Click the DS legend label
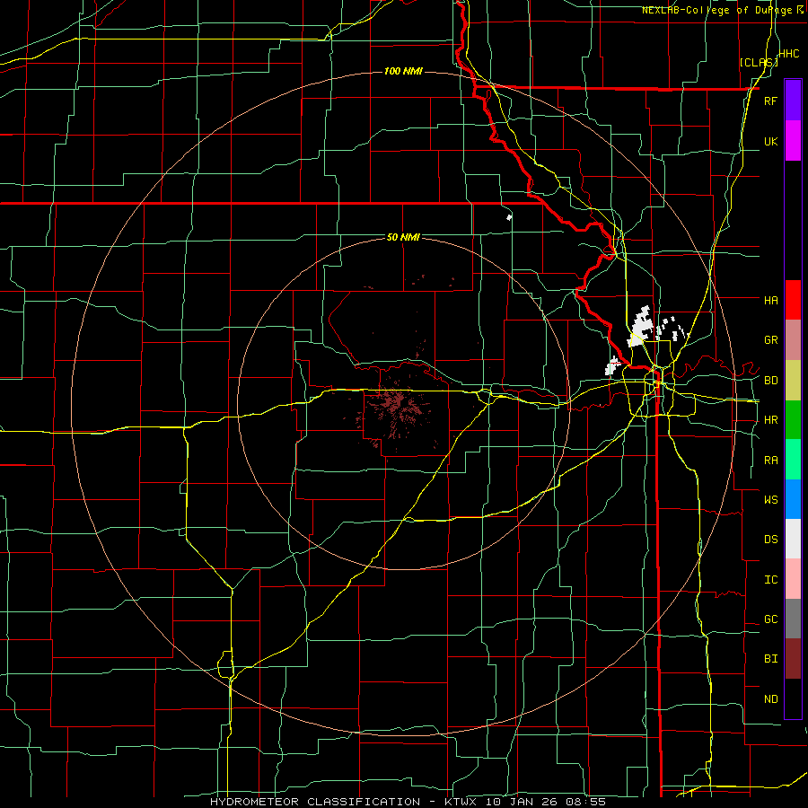This screenshot has height=808, width=808. [770, 540]
